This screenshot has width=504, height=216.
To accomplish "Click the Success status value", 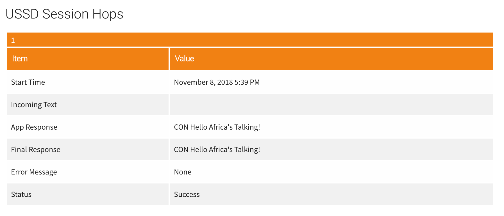I will pyautogui.click(x=187, y=194).
